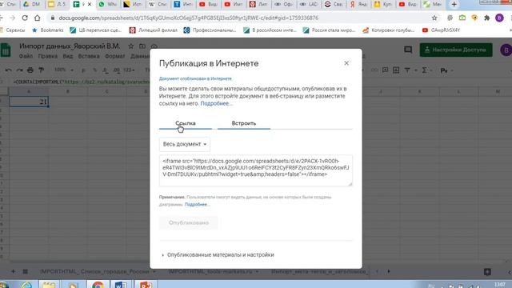Open File Explorer from the taskbar
Viewport: 512px width, 288px height.
click(x=49, y=285)
